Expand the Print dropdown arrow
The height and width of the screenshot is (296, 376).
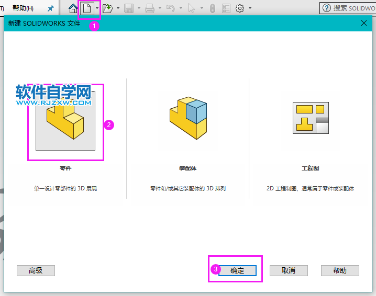tap(160, 8)
